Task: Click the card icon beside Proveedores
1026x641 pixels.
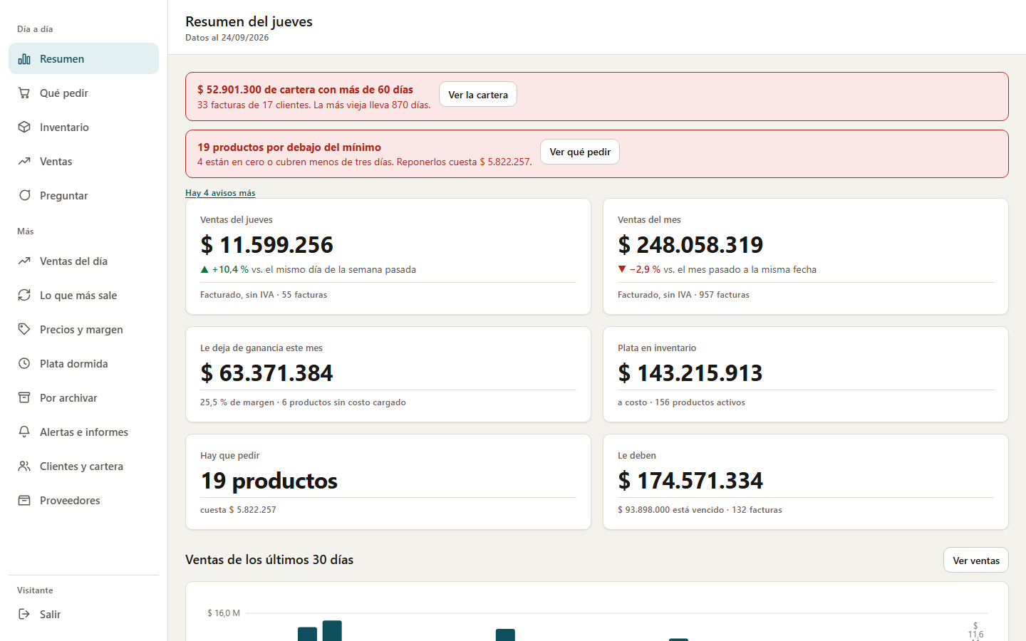Action: point(24,501)
